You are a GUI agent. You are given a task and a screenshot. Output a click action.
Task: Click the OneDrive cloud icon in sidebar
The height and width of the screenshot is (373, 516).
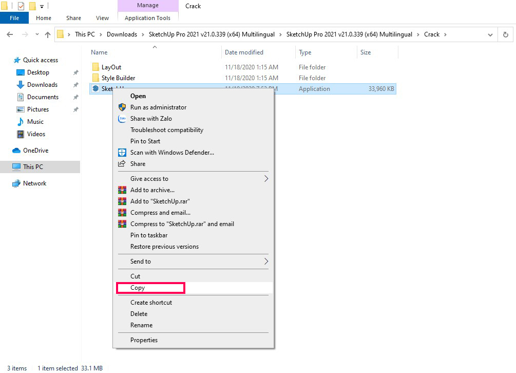[16, 151]
